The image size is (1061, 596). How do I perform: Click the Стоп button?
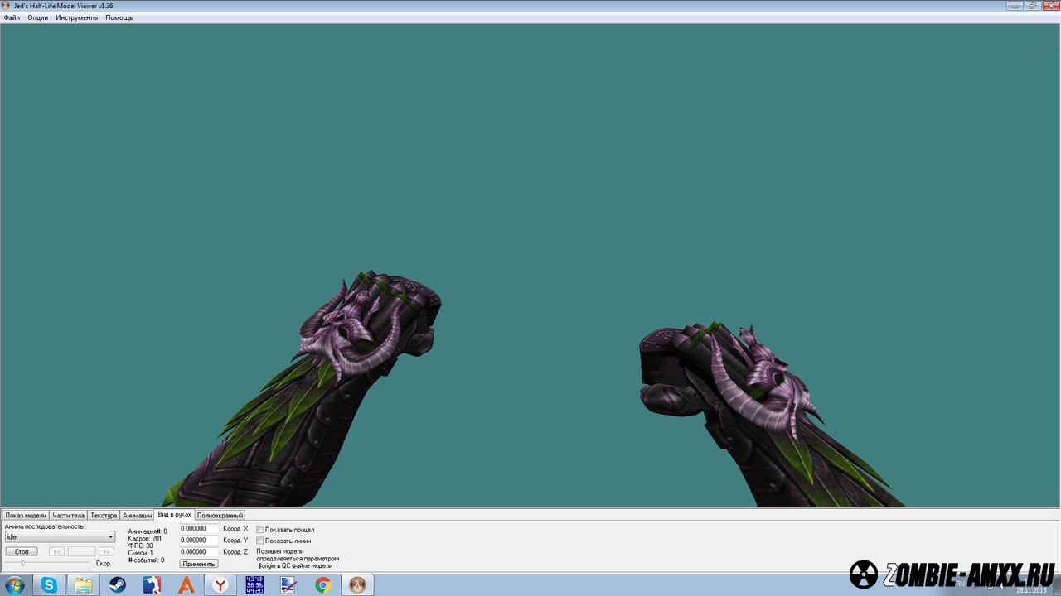[x=22, y=551]
